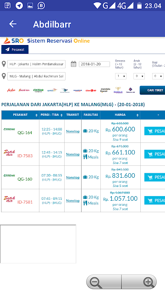Edit the HLP - Jakarta origin field
This screenshot has width=165, height=294.
coord(37,64)
